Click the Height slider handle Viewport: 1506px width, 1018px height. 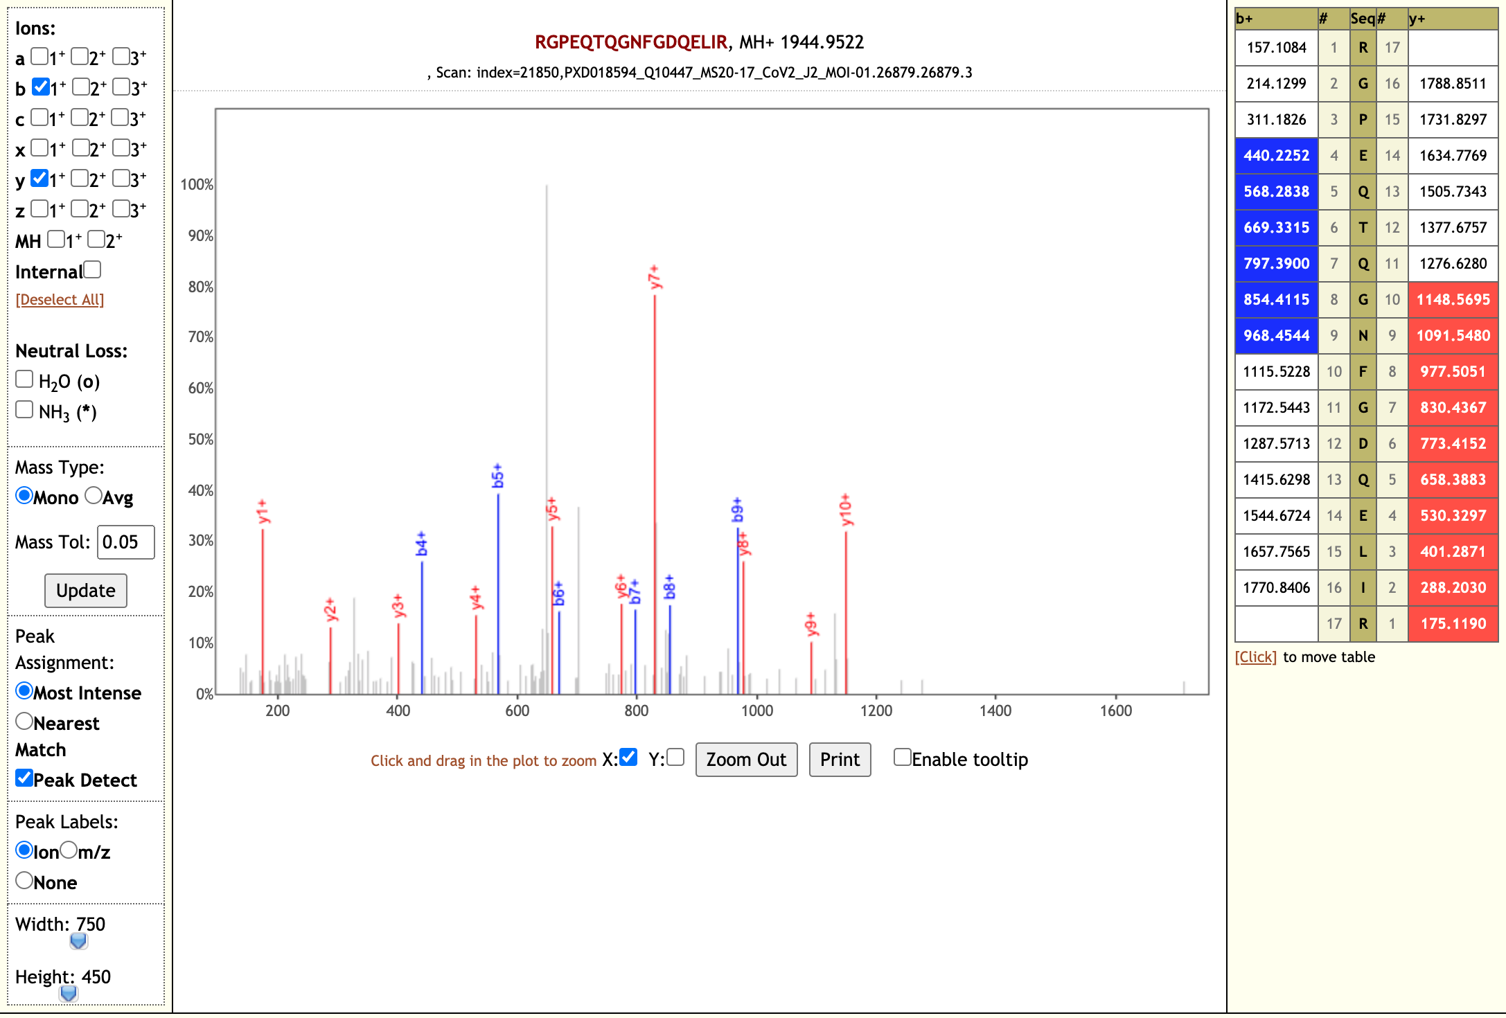[69, 994]
